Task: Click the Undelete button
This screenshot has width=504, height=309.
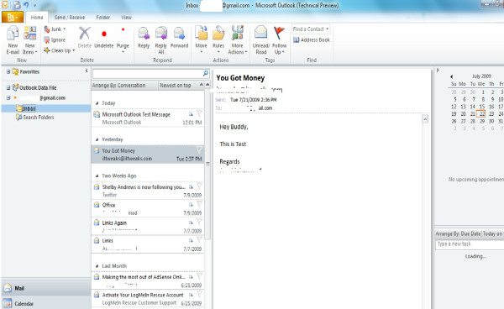Action: pos(104,37)
